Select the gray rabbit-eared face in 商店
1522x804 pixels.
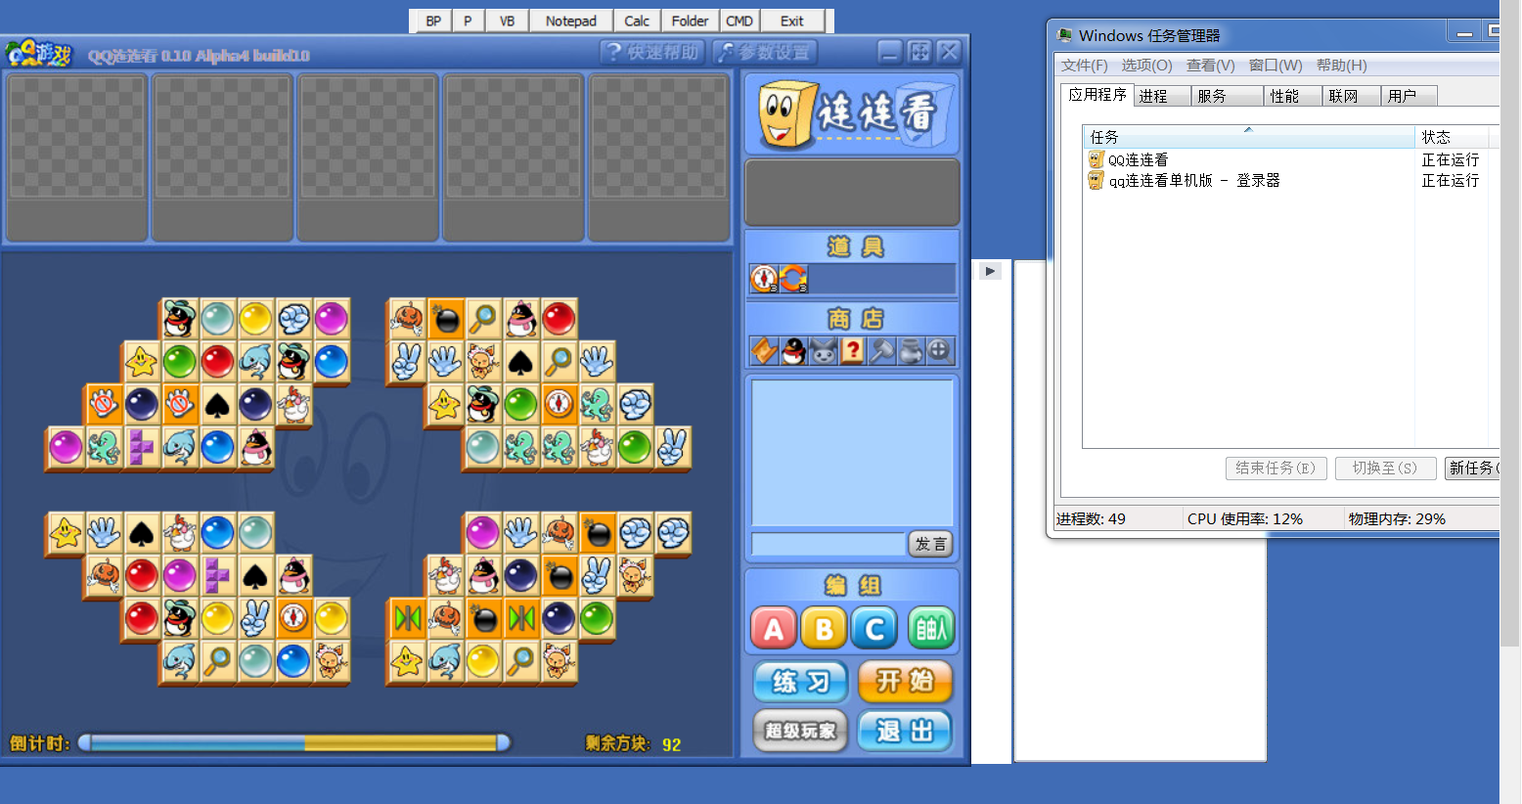[x=823, y=350]
